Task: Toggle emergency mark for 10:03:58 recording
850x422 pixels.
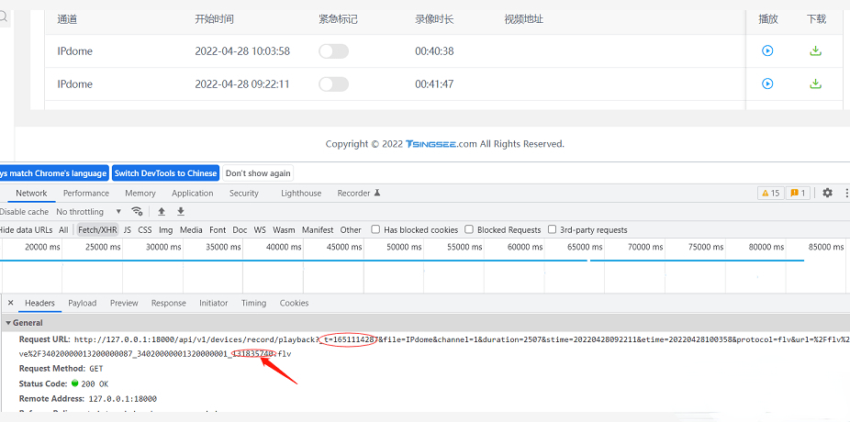Action: 333,51
